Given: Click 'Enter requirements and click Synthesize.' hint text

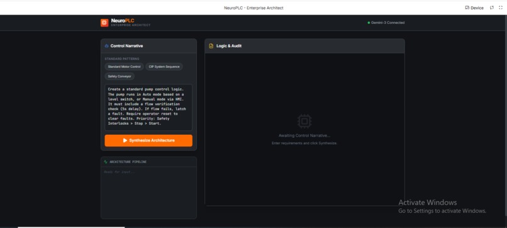Looking at the screenshot, I should click(x=304, y=143).
